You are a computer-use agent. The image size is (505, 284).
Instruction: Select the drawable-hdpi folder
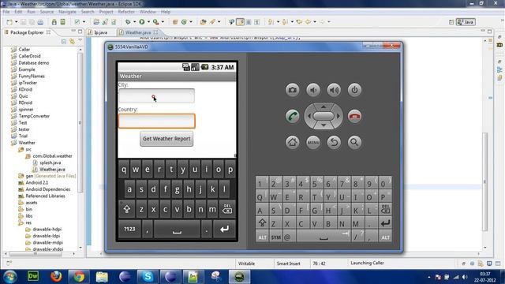click(47, 230)
